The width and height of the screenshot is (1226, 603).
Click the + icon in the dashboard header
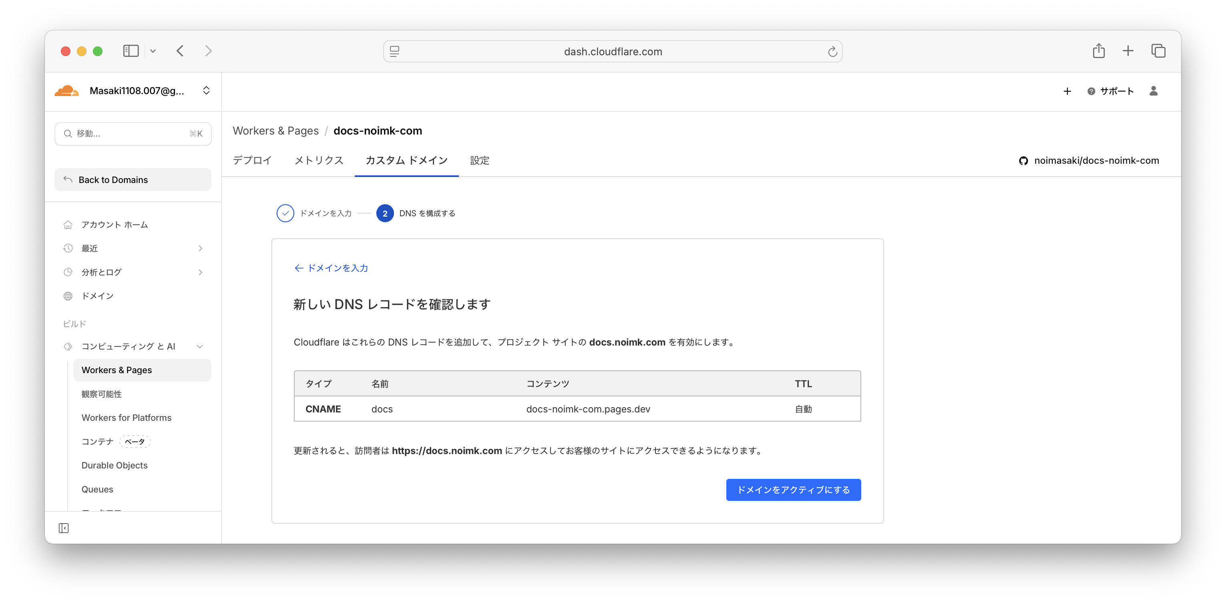point(1067,91)
